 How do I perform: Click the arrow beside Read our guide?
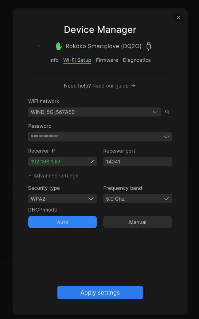click(x=133, y=86)
